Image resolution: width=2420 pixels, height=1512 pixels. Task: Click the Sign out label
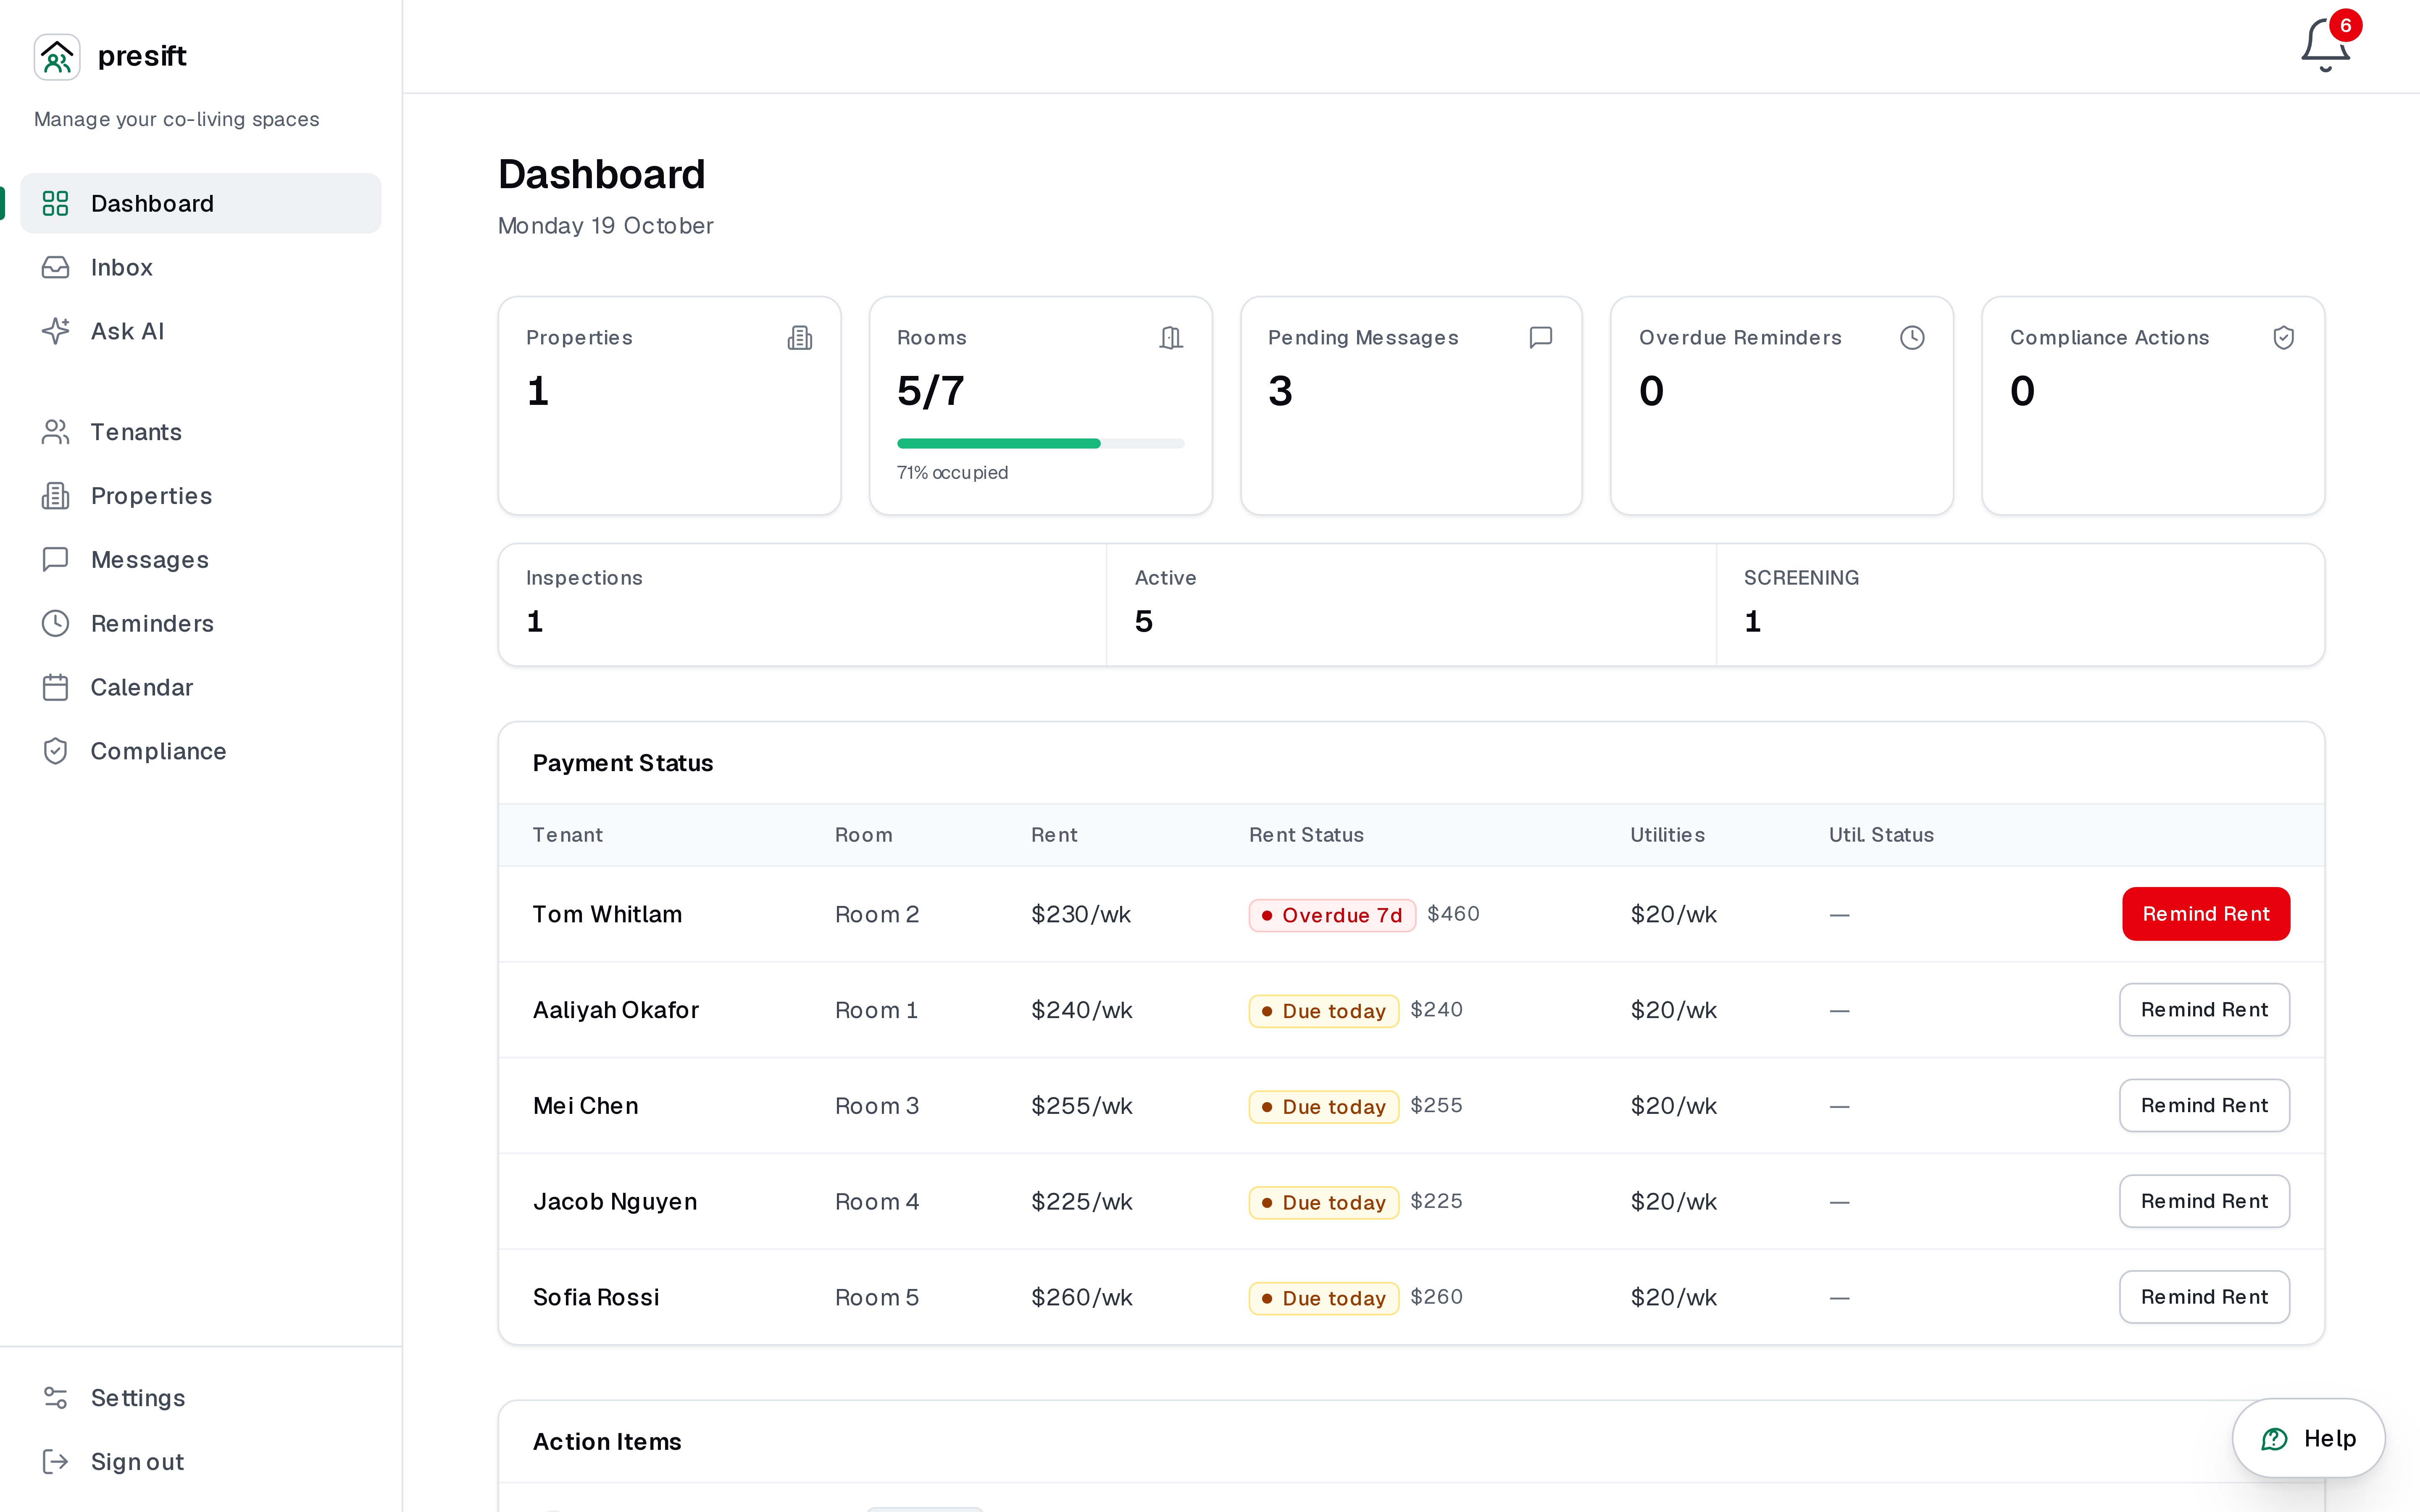coord(137,1462)
